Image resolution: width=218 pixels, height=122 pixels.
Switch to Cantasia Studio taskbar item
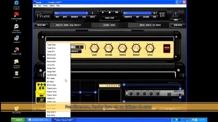click(40, 120)
